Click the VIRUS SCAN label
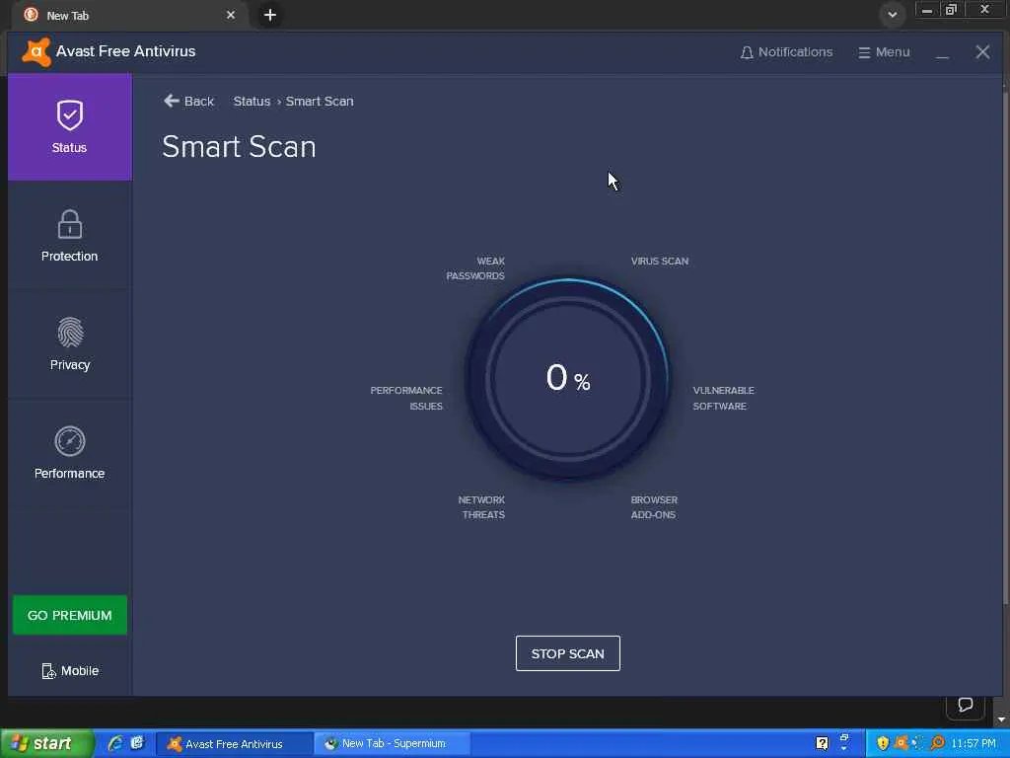The height and width of the screenshot is (758, 1010). [660, 261]
